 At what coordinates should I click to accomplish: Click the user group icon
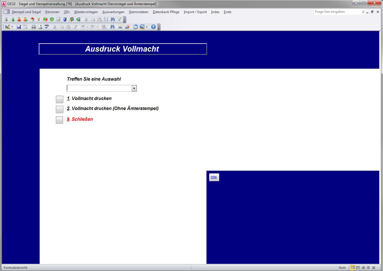[72, 19]
